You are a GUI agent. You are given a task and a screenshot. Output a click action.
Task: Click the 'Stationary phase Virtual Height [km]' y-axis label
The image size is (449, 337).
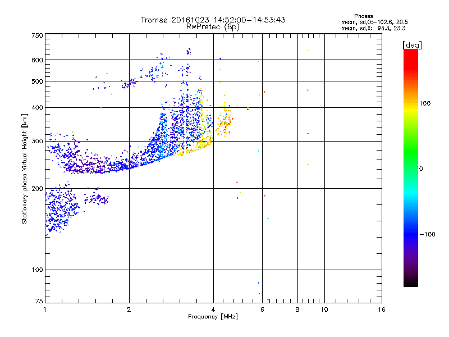click(x=25, y=168)
